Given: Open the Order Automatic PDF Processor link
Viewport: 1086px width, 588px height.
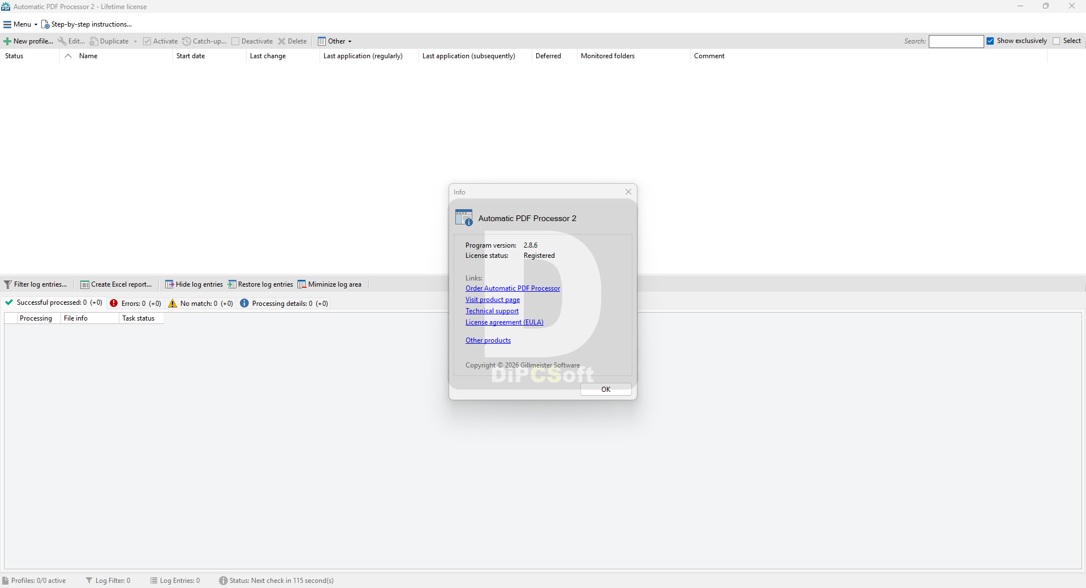Looking at the screenshot, I should pos(512,288).
